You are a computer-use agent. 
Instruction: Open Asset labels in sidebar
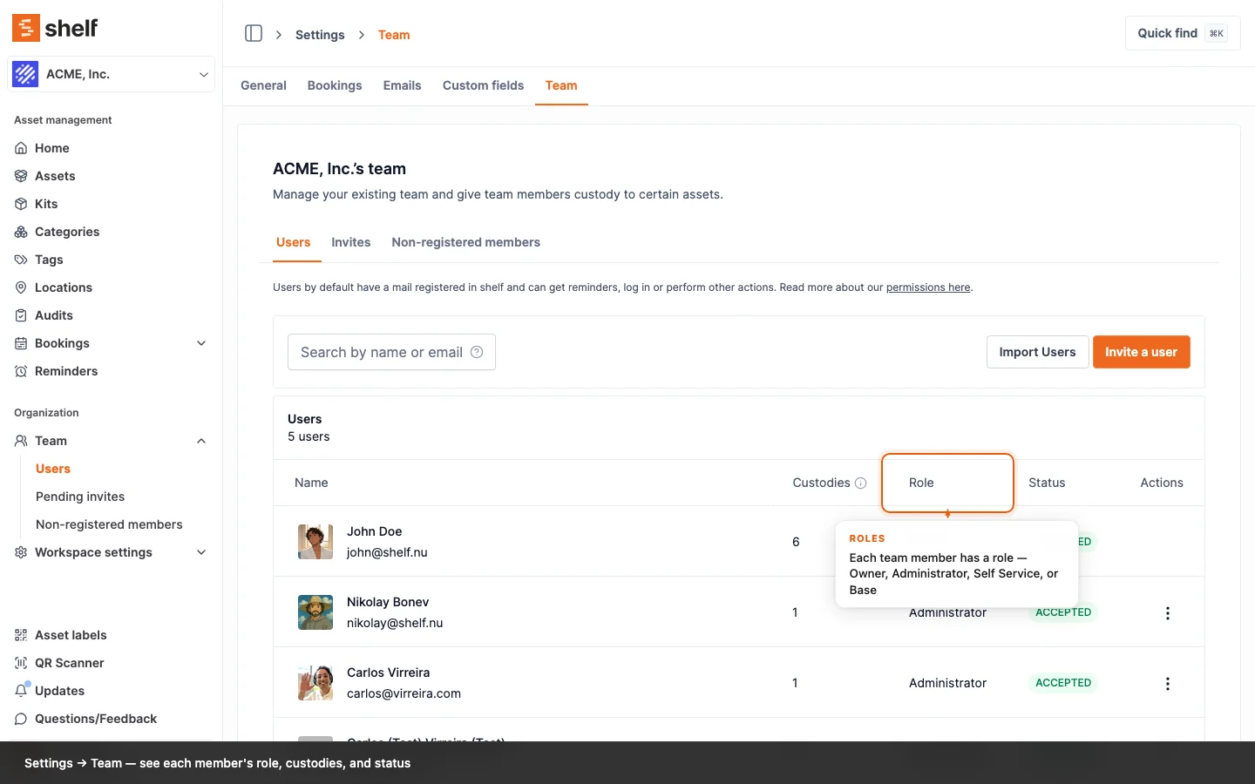pos(71,635)
